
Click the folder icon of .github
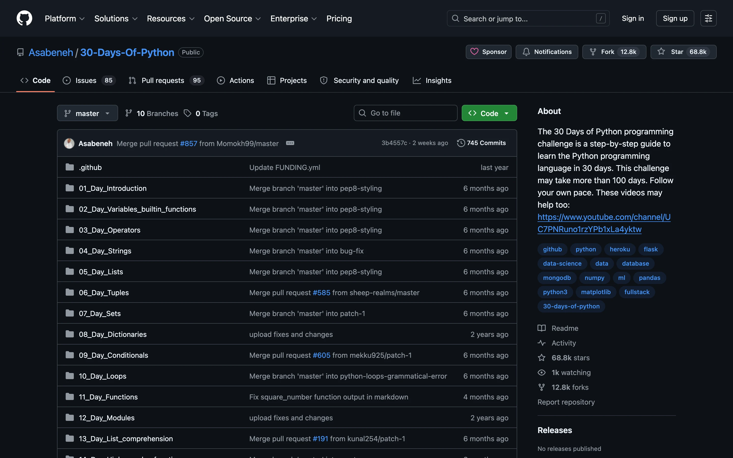tap(70, 167)
